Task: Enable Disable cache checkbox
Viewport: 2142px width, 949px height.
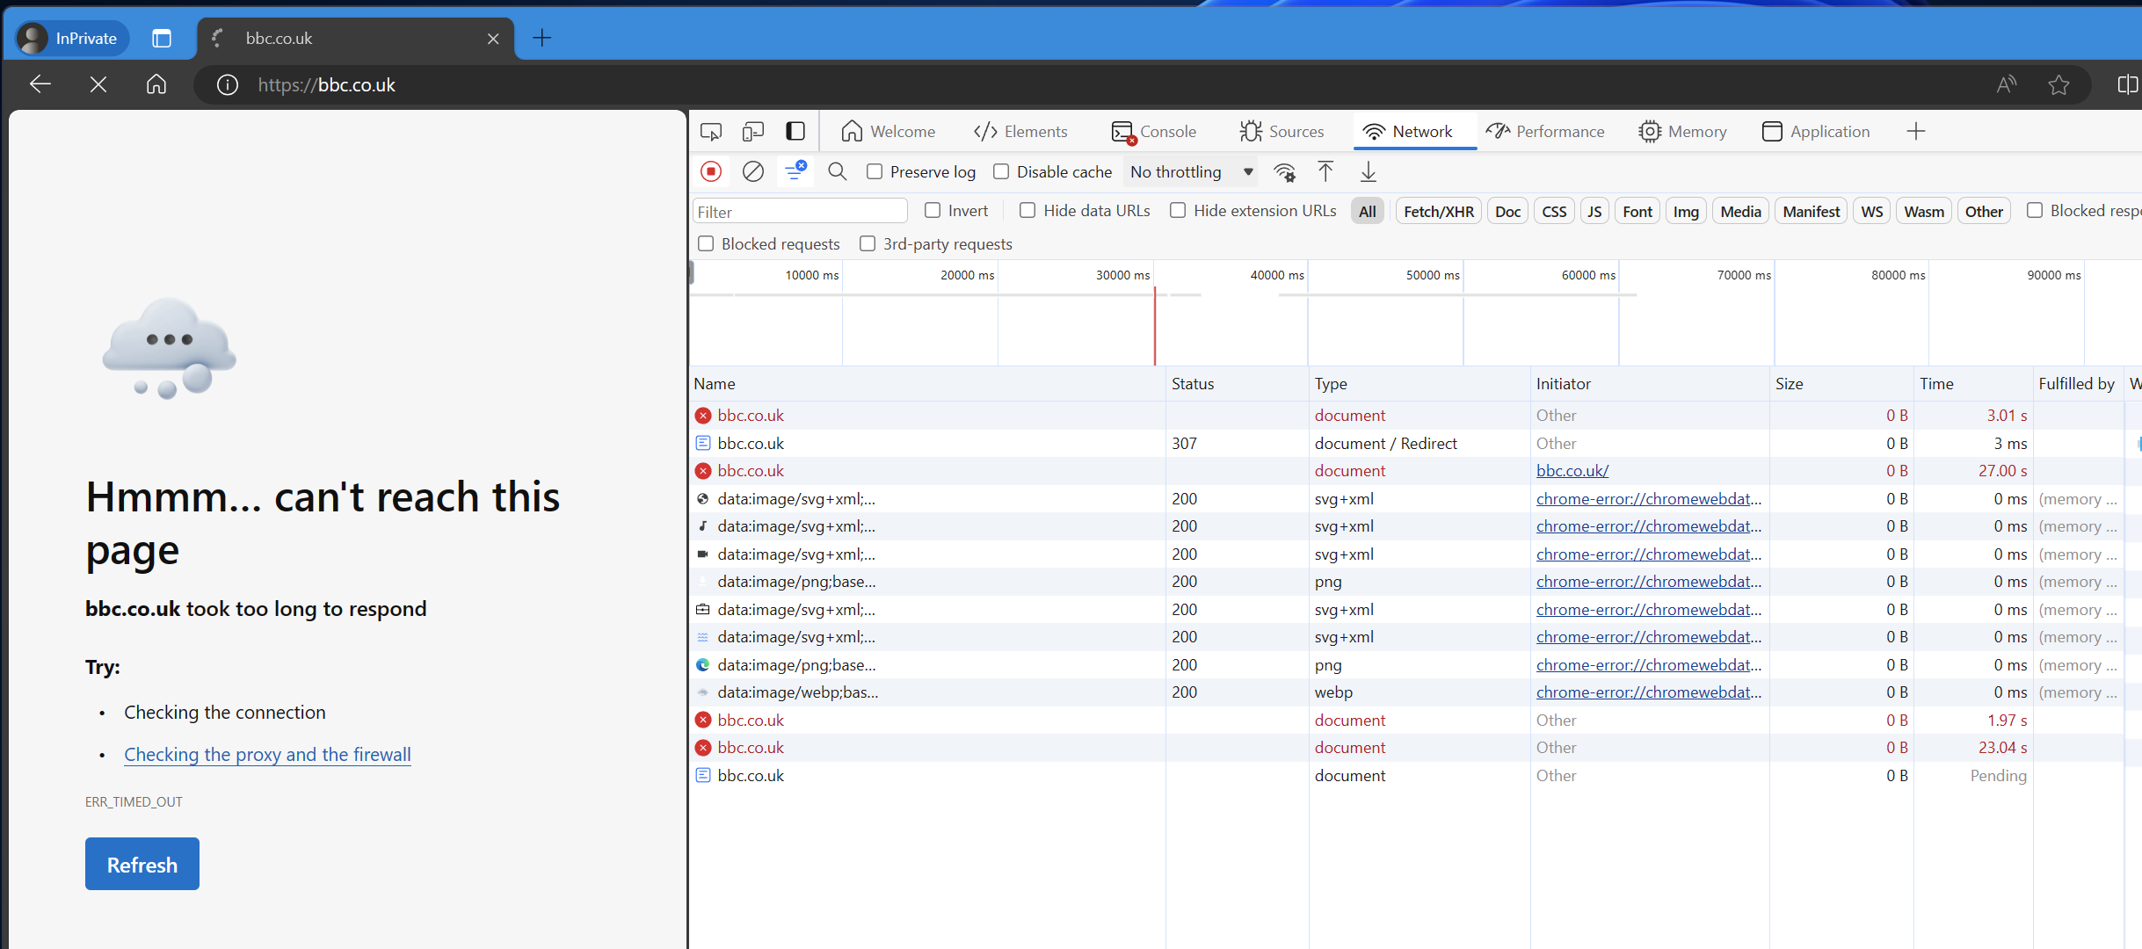Action: [x=1001, y=171]
